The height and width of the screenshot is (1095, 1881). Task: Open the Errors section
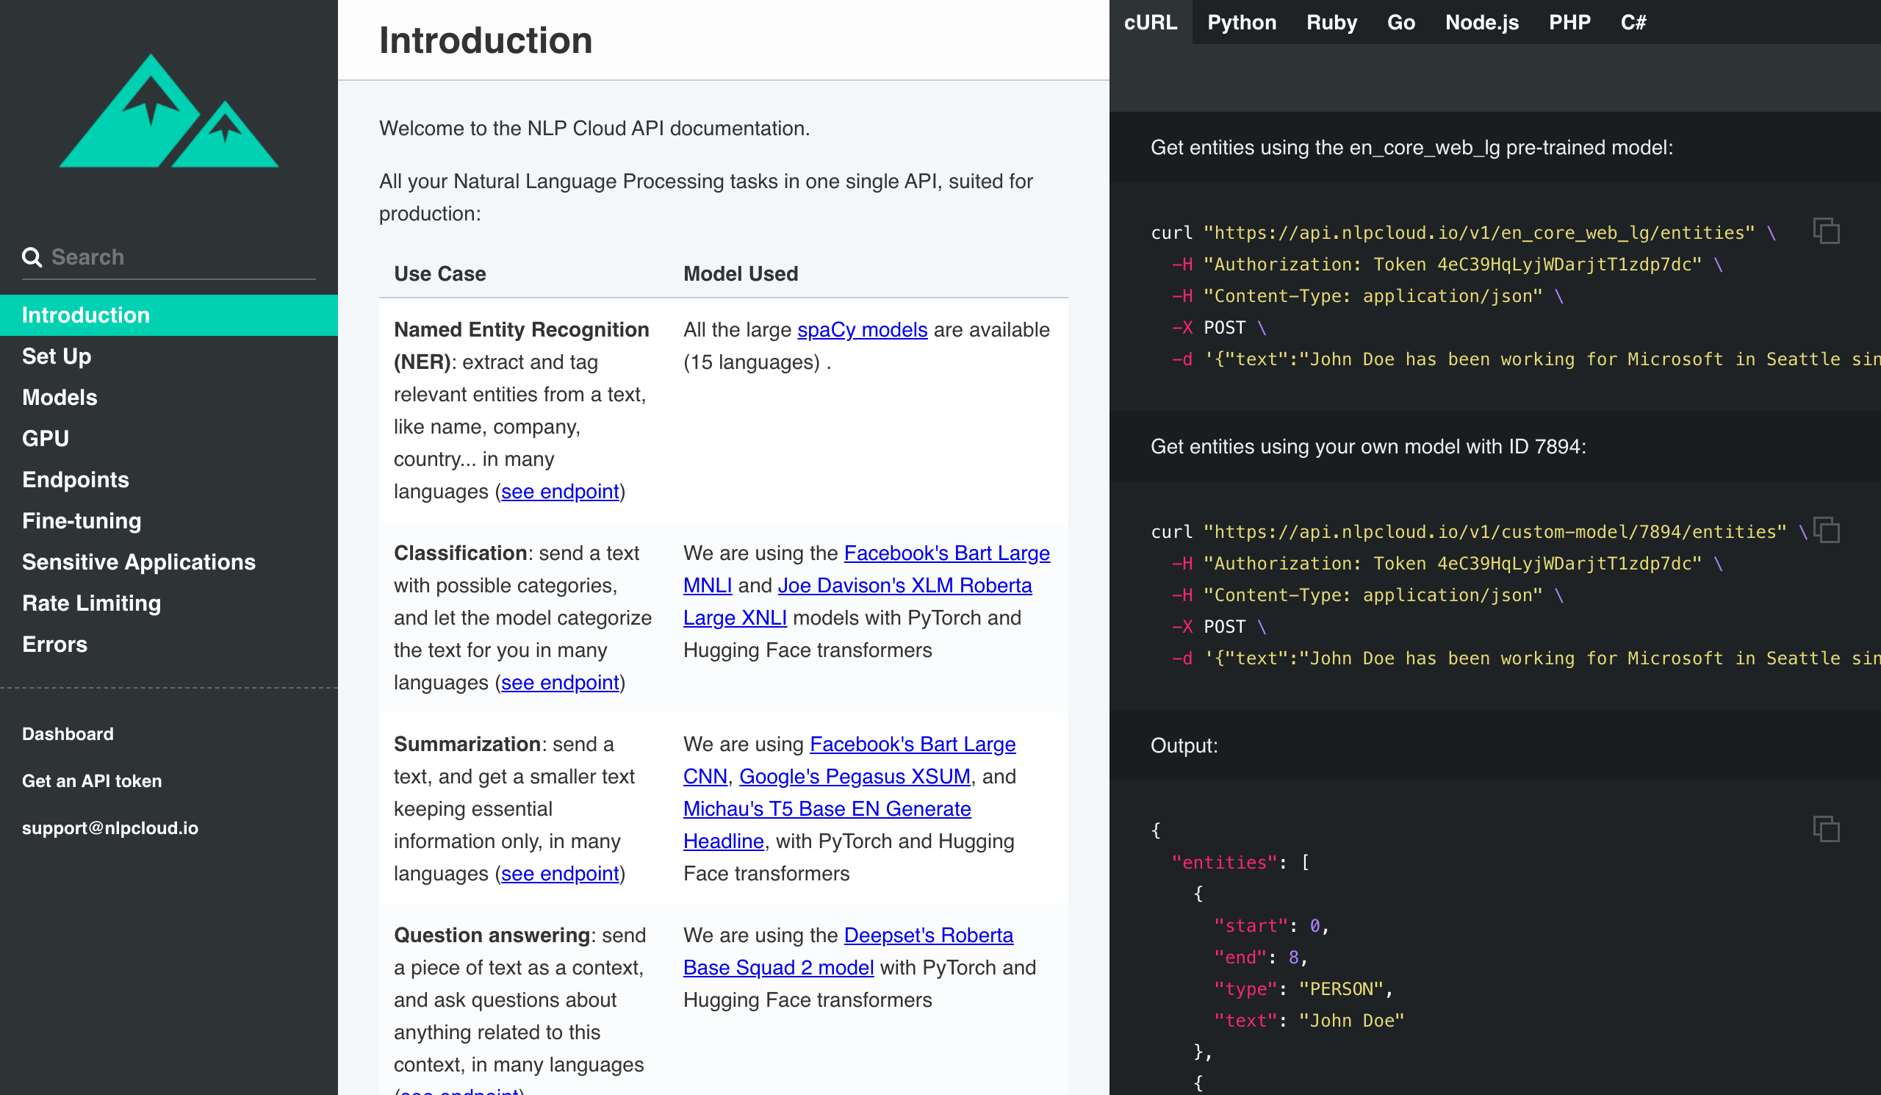point(169,644)
